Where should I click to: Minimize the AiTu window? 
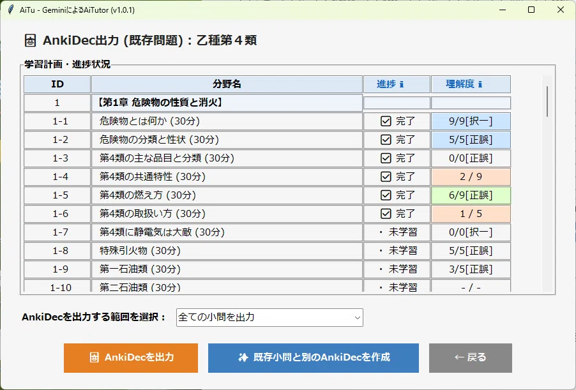[x=503, y=10]
